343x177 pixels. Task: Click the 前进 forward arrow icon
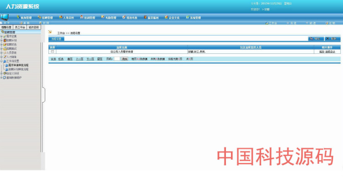(x=307, y=23)
